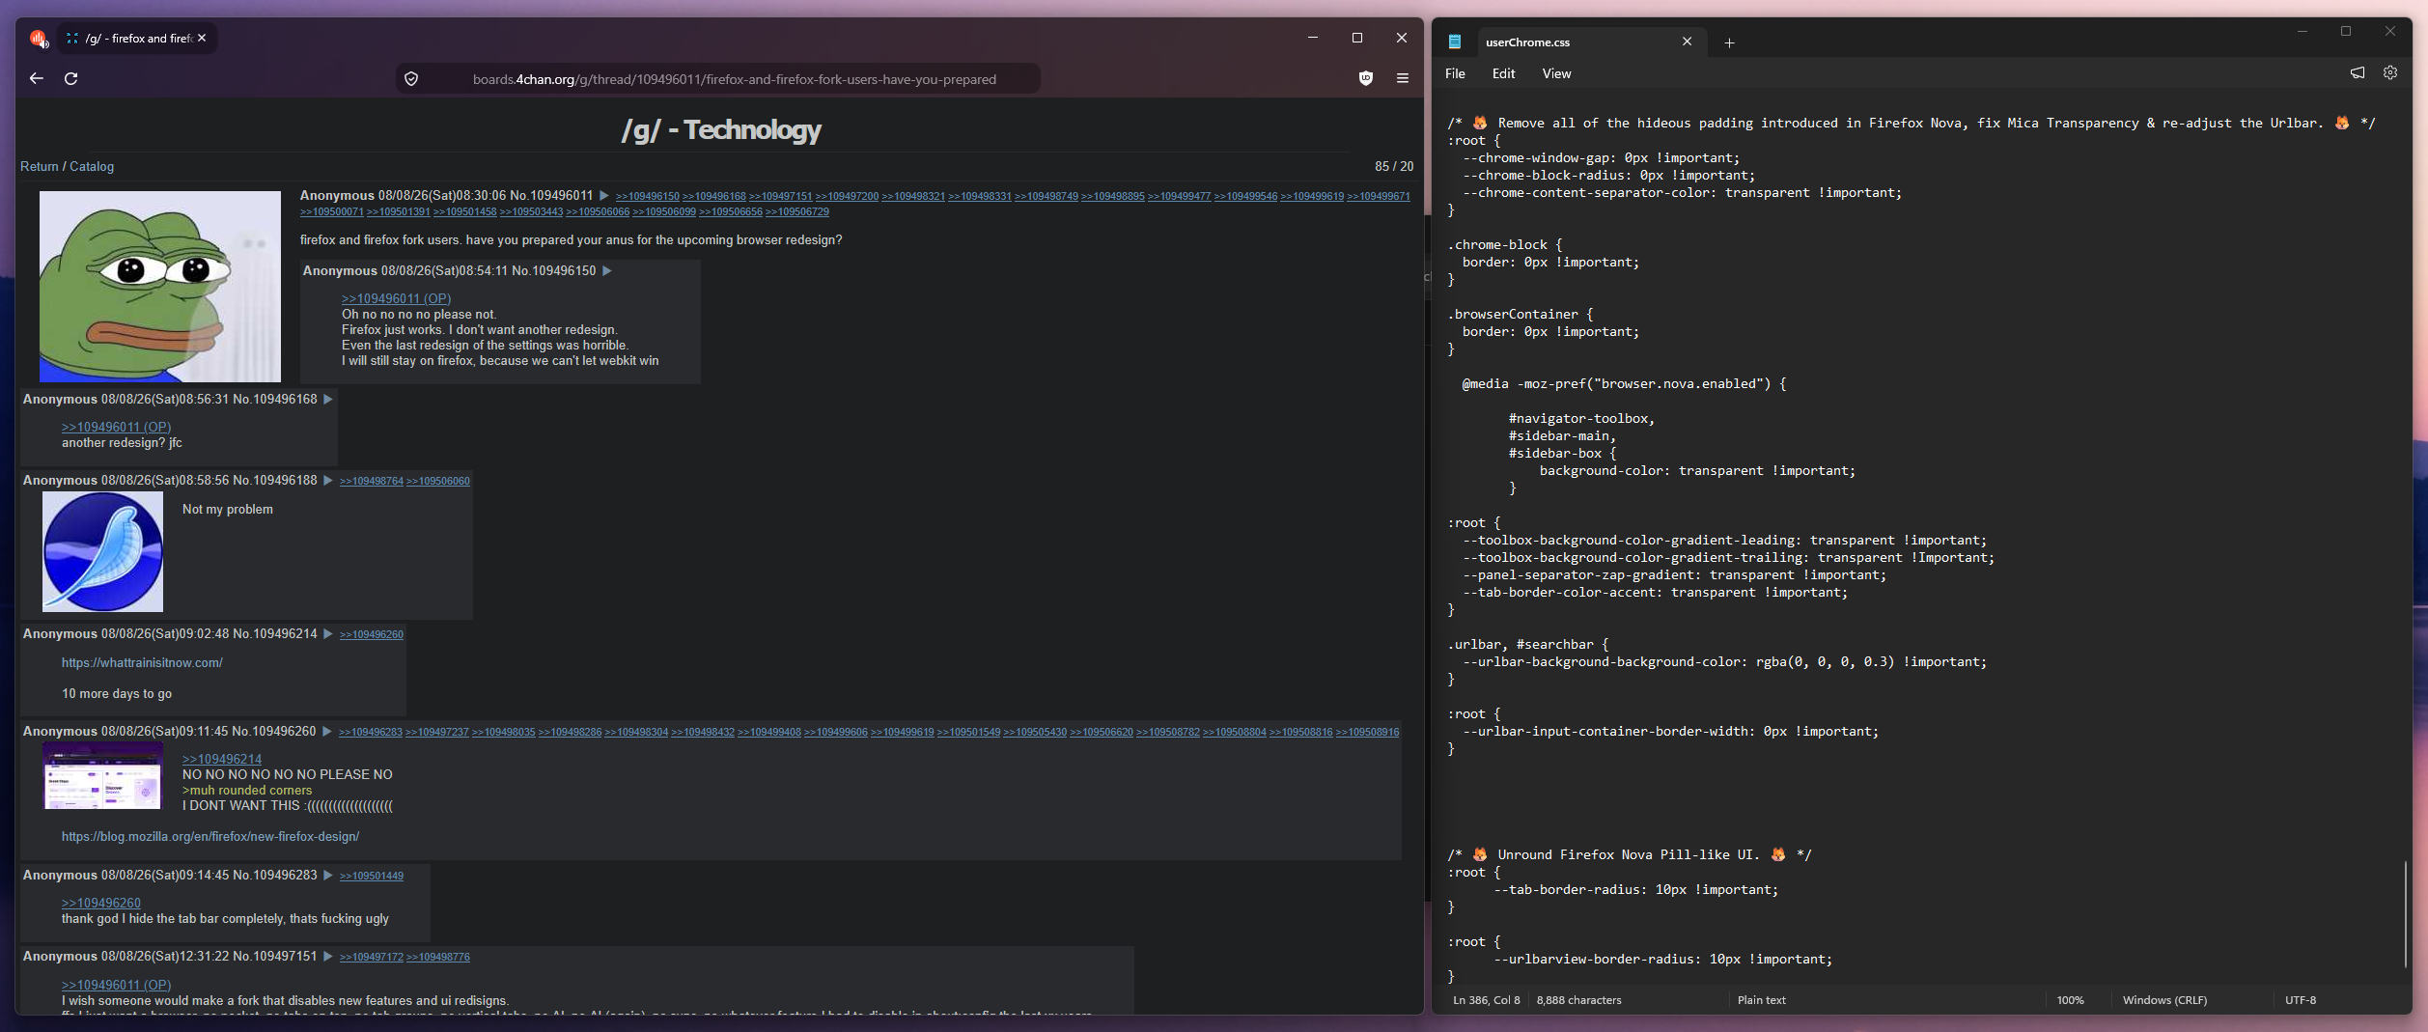Click post number No.109496188

point(275,481)
